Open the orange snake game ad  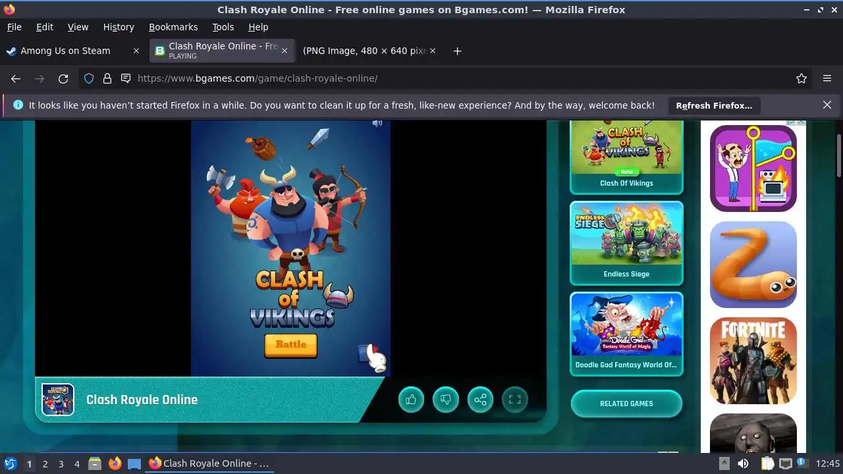pos(753,265)
